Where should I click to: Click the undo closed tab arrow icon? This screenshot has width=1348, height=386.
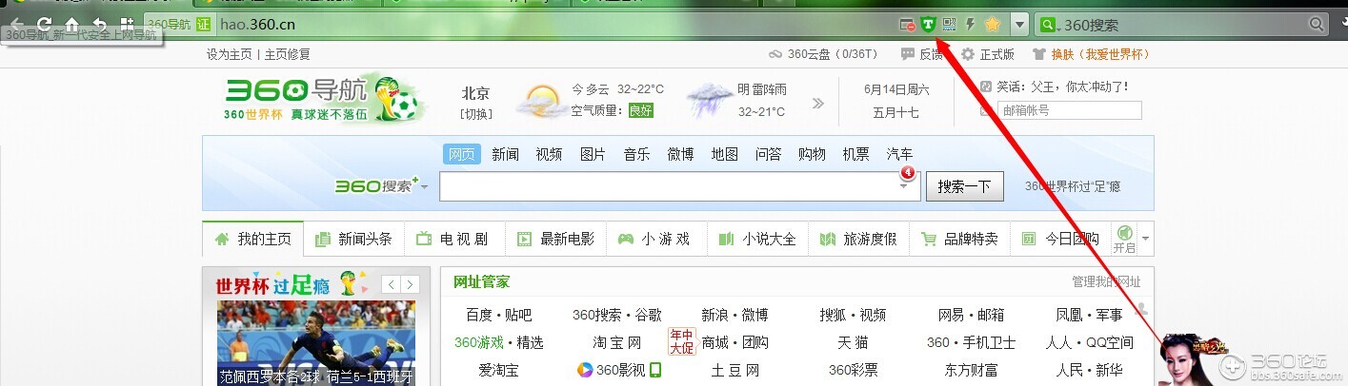[100, 24]
